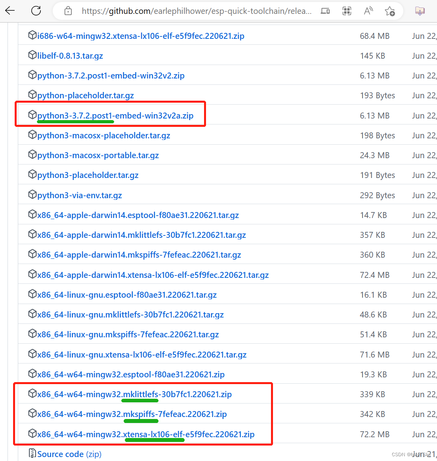Open the collections folder icon in toolbar
The image size is (437, 461).
pos(420,11)
